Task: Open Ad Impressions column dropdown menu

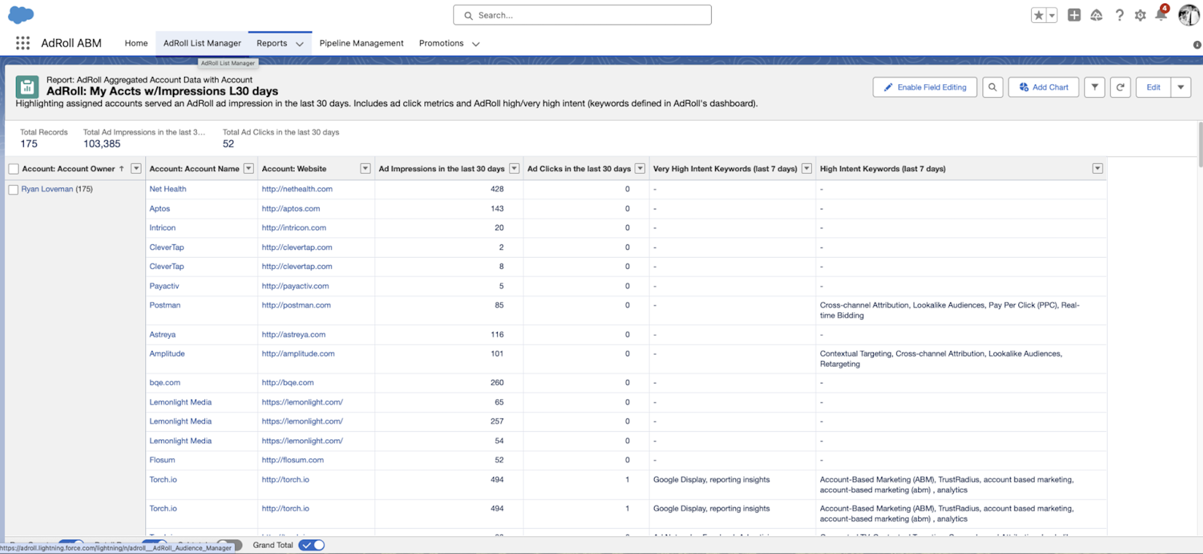Action: 514,168
